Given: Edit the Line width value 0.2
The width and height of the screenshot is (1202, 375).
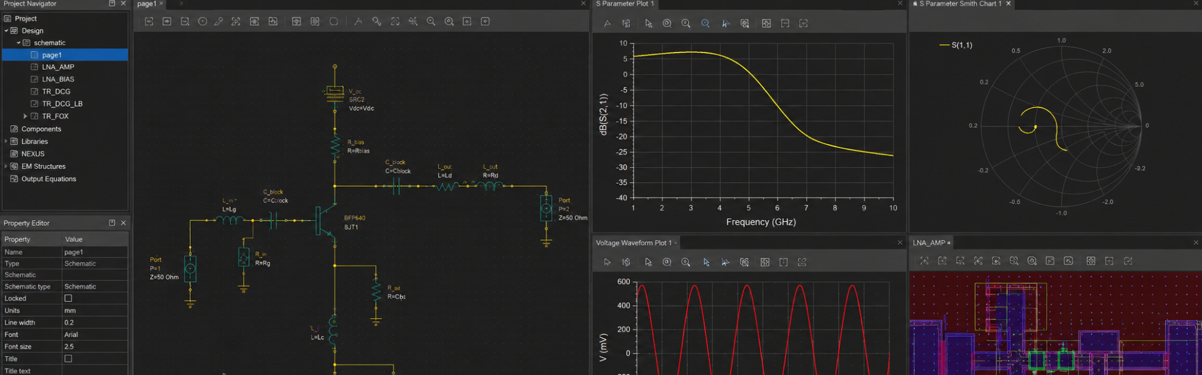Looking at the screenshot, I should click(x=95, y=322).
